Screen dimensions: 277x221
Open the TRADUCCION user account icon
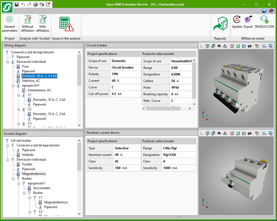(x=264, y=22)
